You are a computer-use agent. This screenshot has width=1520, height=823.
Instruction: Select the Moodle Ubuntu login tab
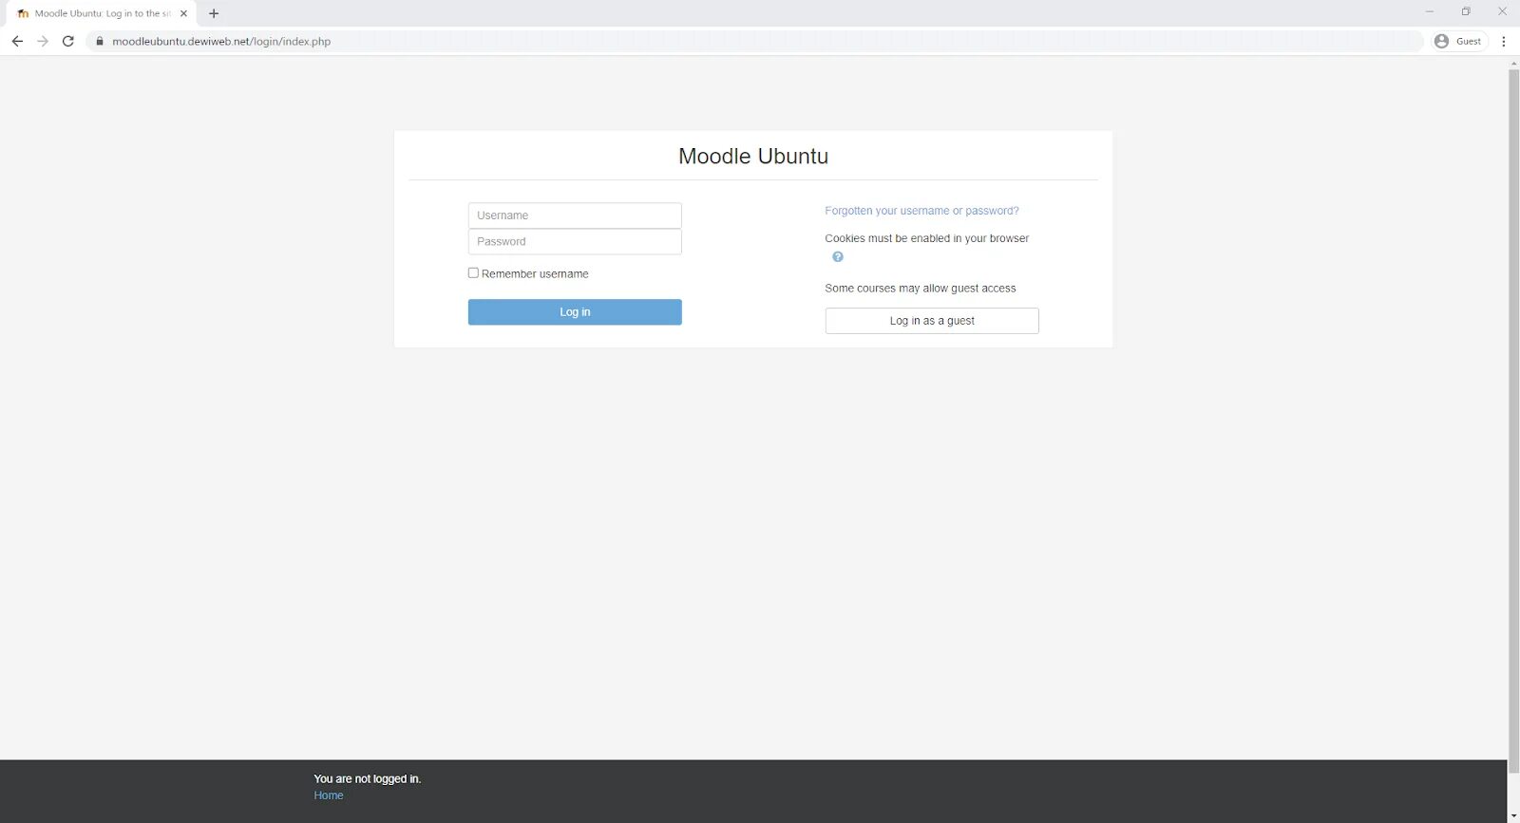point(100,13)
